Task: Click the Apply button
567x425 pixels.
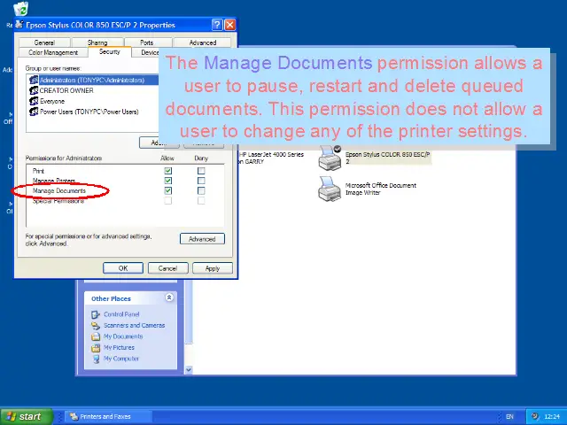Action: pyautogui.click(x=213, y=268)
